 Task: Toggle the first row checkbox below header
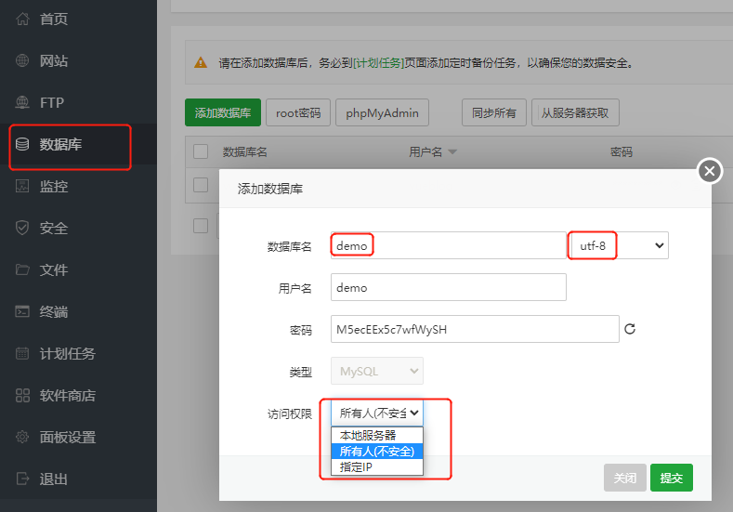coord(201,185)
